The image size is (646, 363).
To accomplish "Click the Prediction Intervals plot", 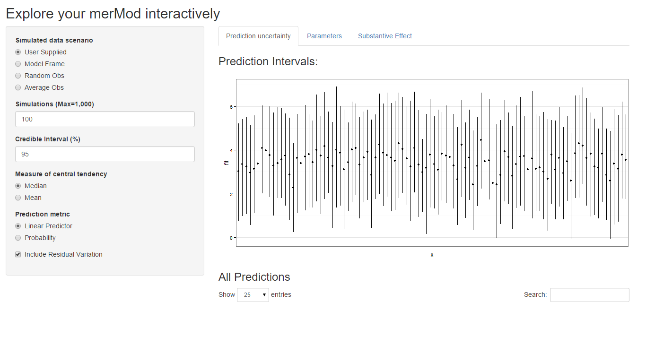I will 431,162.
